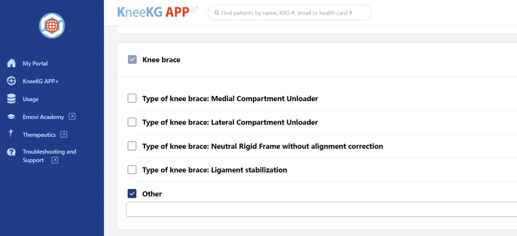The height and width of the screenshot is (236, 517).
Task: Uncheck the Other checkbox
Action: coord(132,194)
